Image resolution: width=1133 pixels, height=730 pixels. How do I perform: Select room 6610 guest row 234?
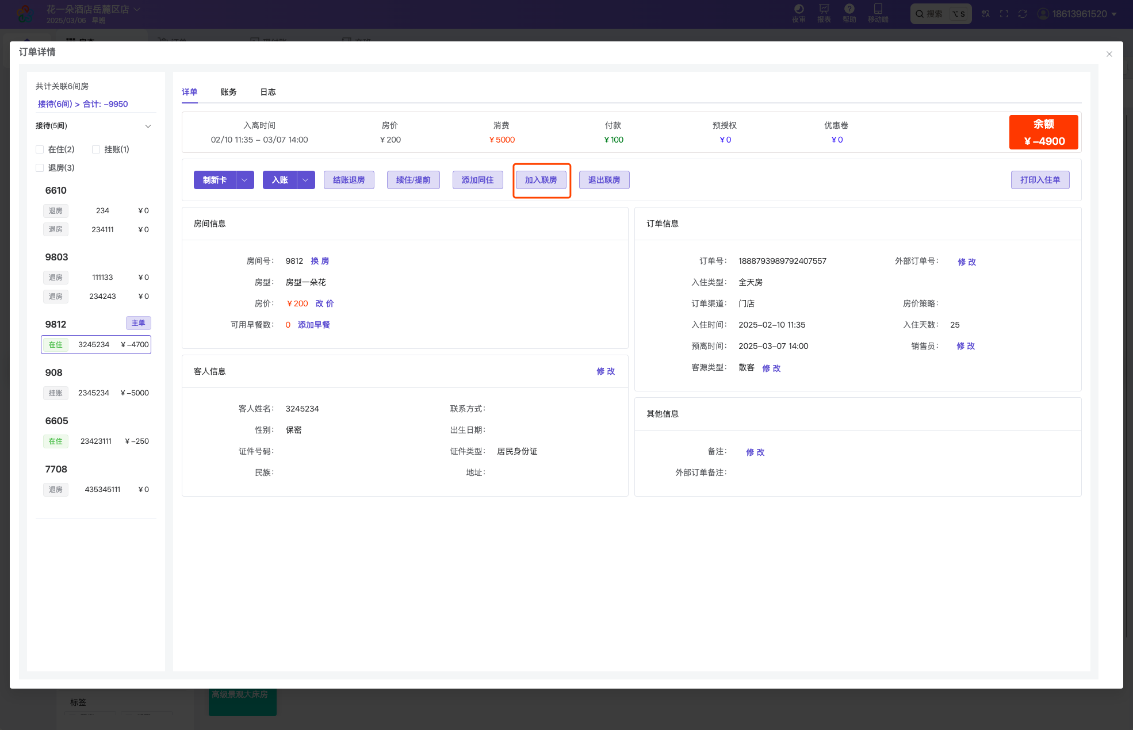(96, 211)
